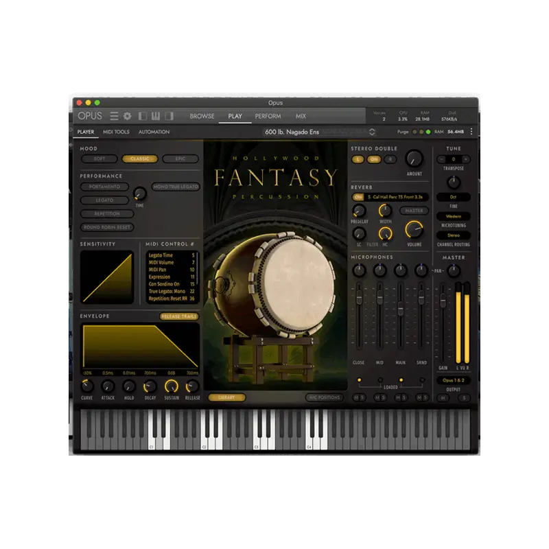549x549 pixels.
Task: Turn the Stereo Double Amount knob
Action: coord(414,159)
